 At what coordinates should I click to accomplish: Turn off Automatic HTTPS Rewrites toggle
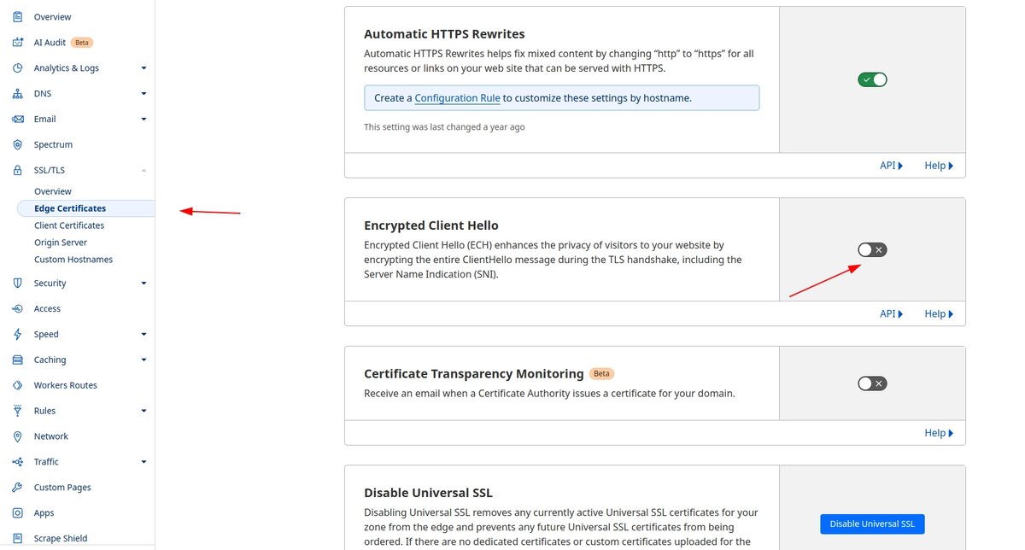pos(872,79)
